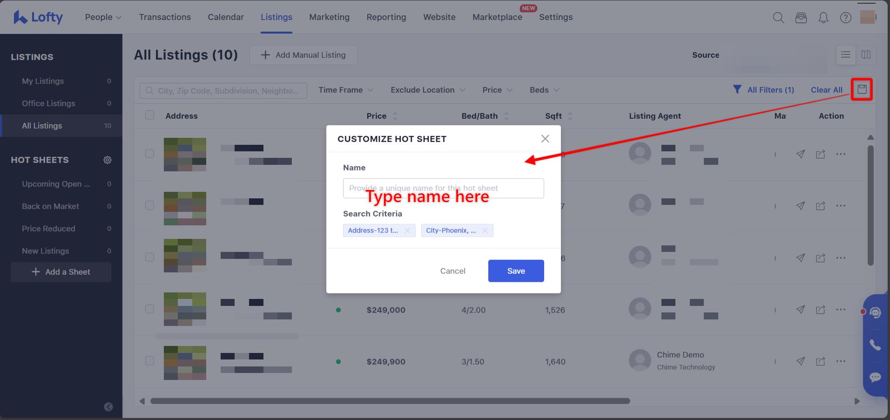This screenshot has width=890, height=420.
Task: Remove the City-Phoenix search criteria tag
Action: (x=485, y=230)
